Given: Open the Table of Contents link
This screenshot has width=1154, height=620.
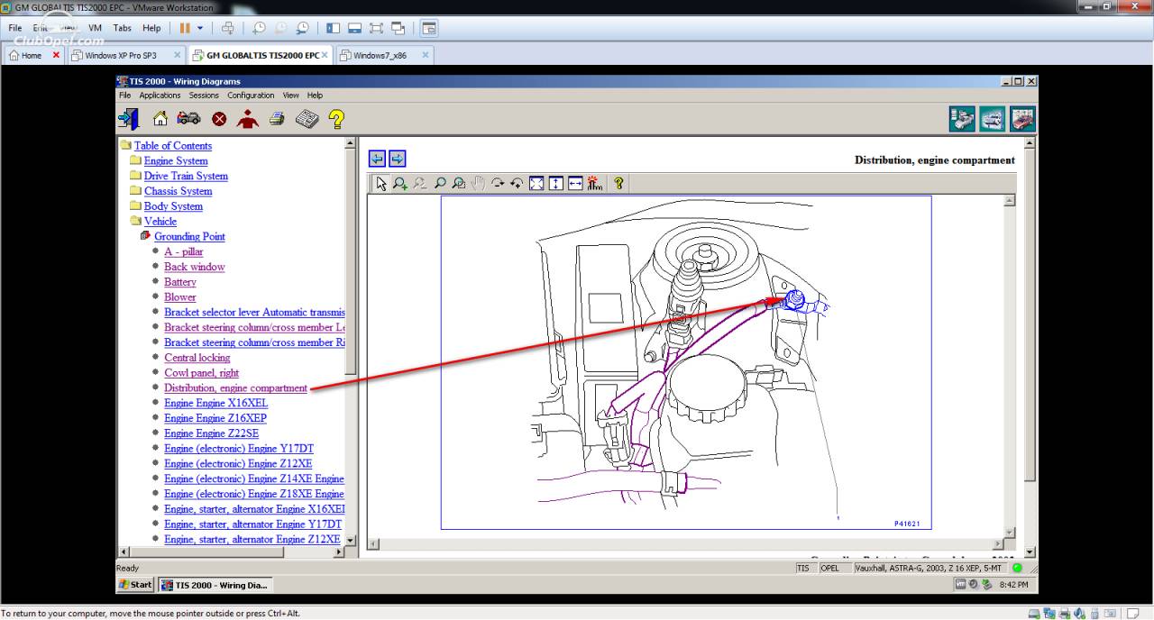Looking at the screenshot, I should [x=173, y=146].
